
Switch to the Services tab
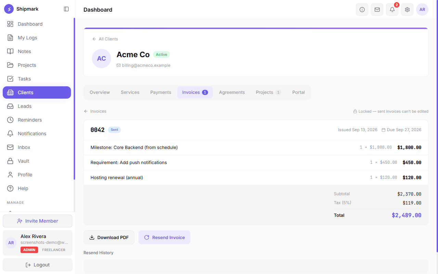130,92
